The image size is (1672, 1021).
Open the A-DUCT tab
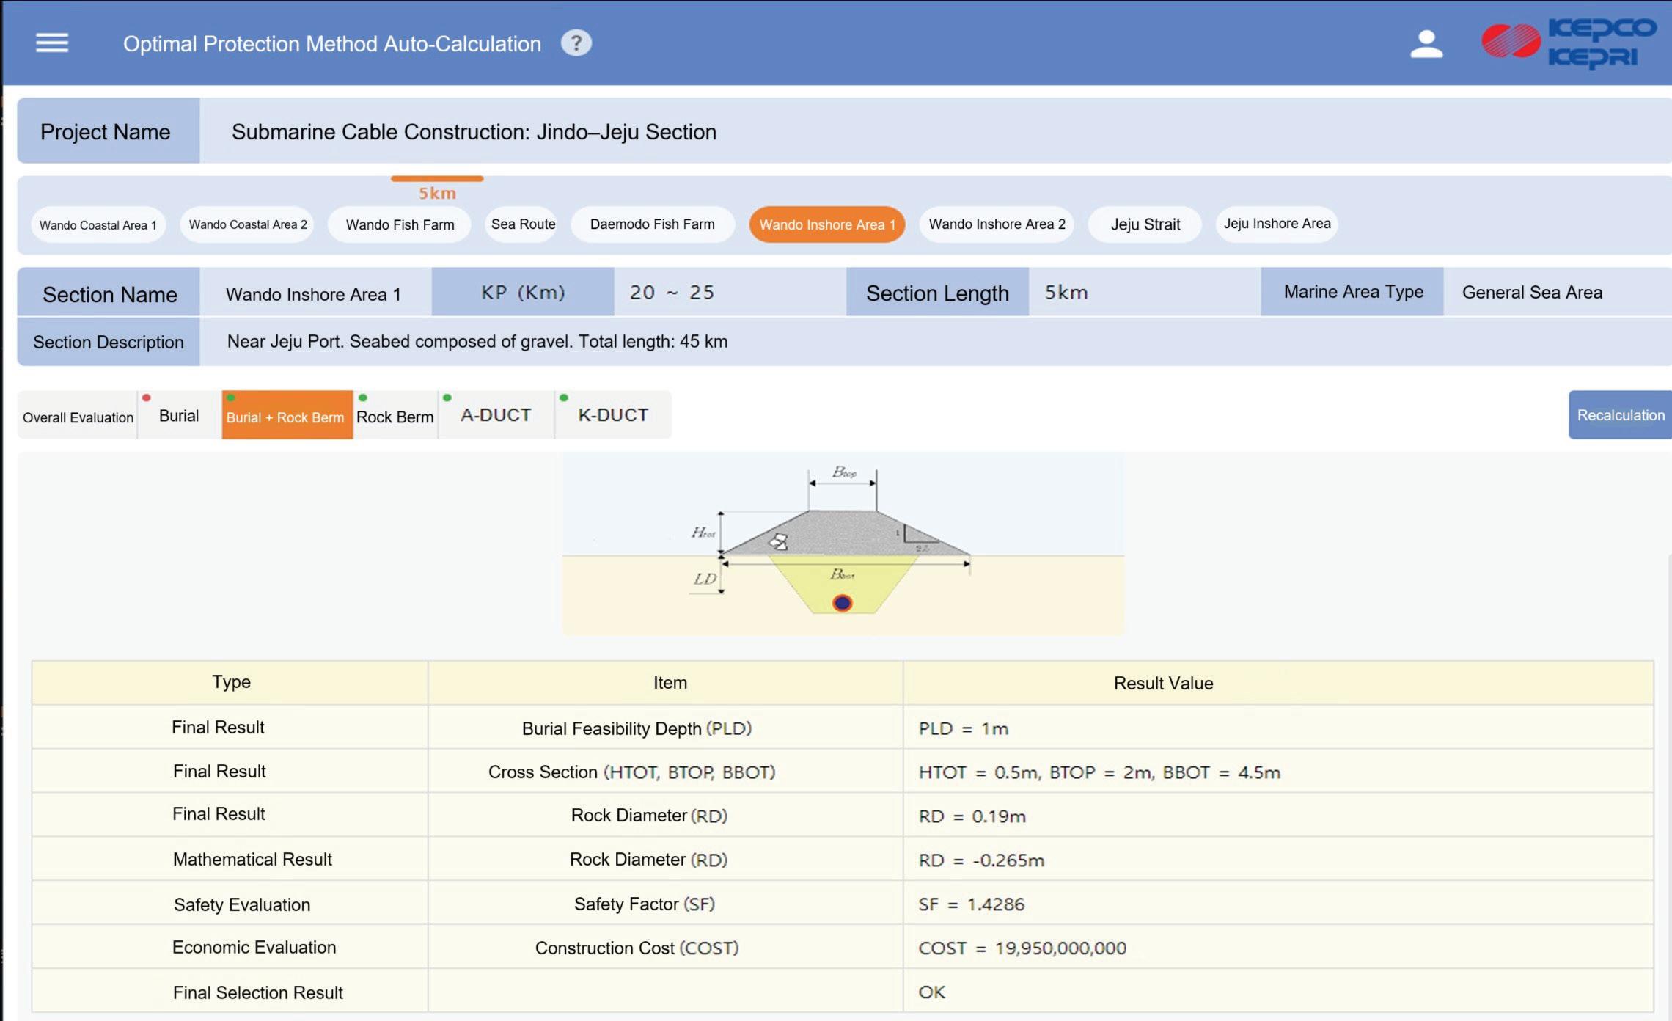(496, 415)
